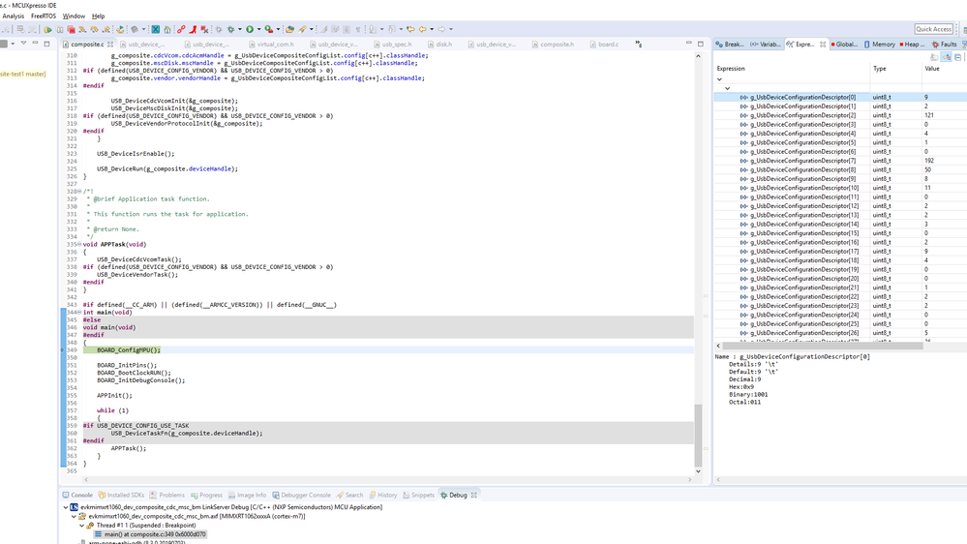Click the teal X build toolbar icon
This screenshot has width=967, height=544.
tap(156, 30)
